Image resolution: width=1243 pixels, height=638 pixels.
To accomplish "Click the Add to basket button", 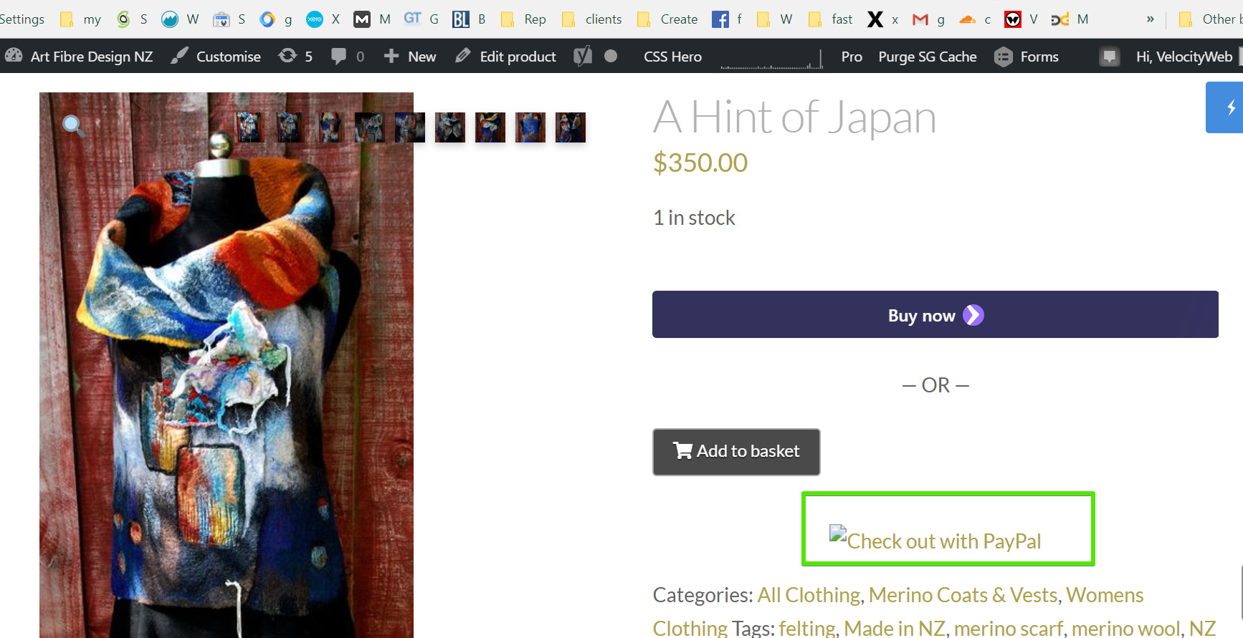I will coord(736,452).
